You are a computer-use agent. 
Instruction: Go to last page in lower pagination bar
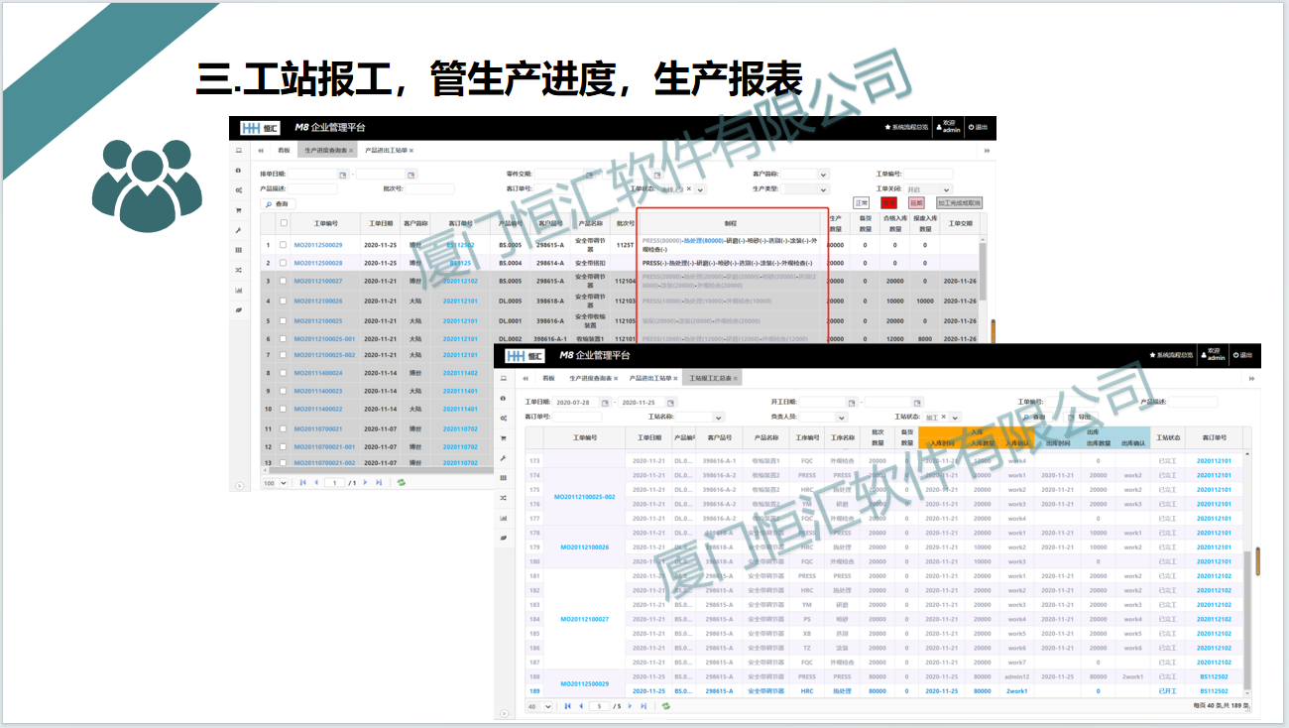click(x=642, y=706)
